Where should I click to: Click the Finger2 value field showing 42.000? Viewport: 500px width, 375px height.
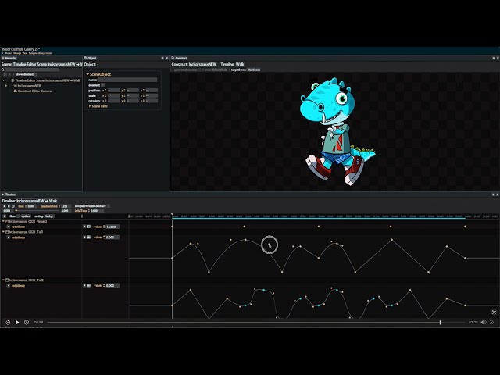click(x=112, y=227)
